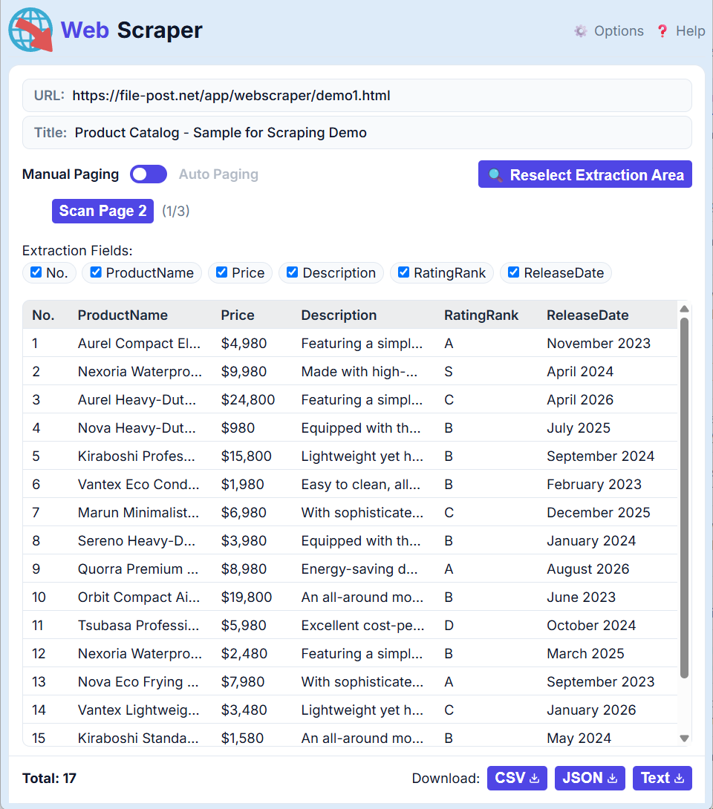The image size is (713, 809).
Task: Click scrollbar up arrow in results table
Action: pyautogui.click(x=685, y=309)
